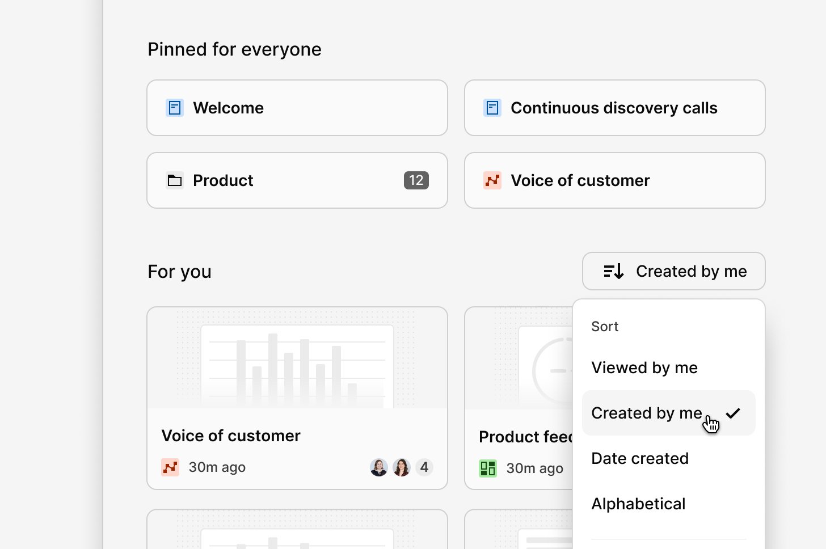Click the checkmark next to Created by me
The height and width of the screenshot is (549, 826).
tap(733, 413)
